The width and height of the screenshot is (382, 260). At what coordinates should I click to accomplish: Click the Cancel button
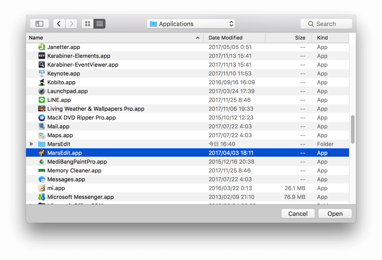(298, 214)
